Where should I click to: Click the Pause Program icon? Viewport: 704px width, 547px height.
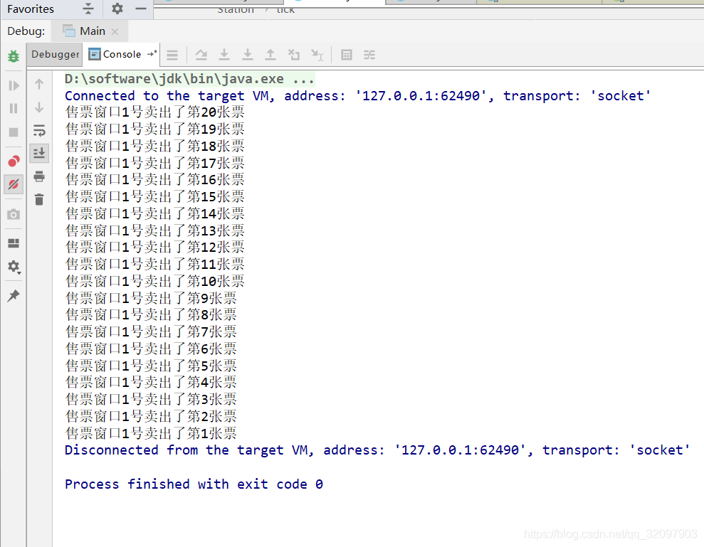(x=14, y=109)
